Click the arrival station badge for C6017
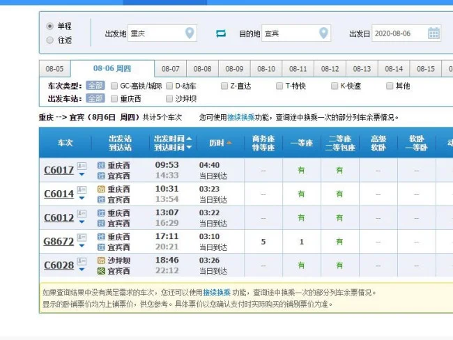The height and width of the screenshot is (340, 453). [x=101, y=176]
